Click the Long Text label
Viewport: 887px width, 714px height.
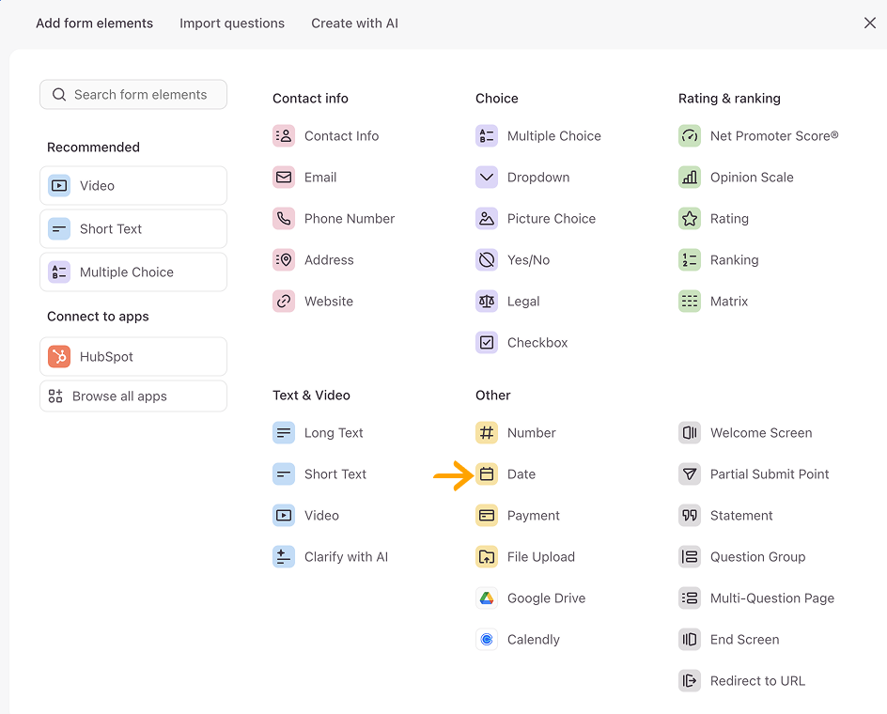334,433
